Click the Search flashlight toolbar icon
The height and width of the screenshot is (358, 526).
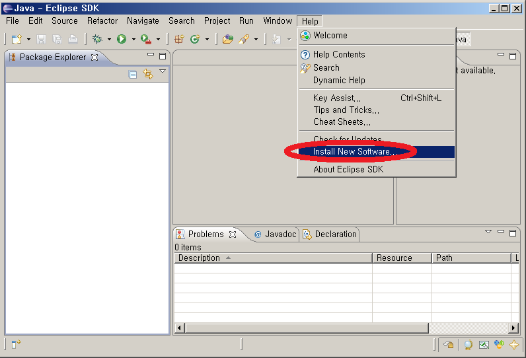tap(244, 39)
